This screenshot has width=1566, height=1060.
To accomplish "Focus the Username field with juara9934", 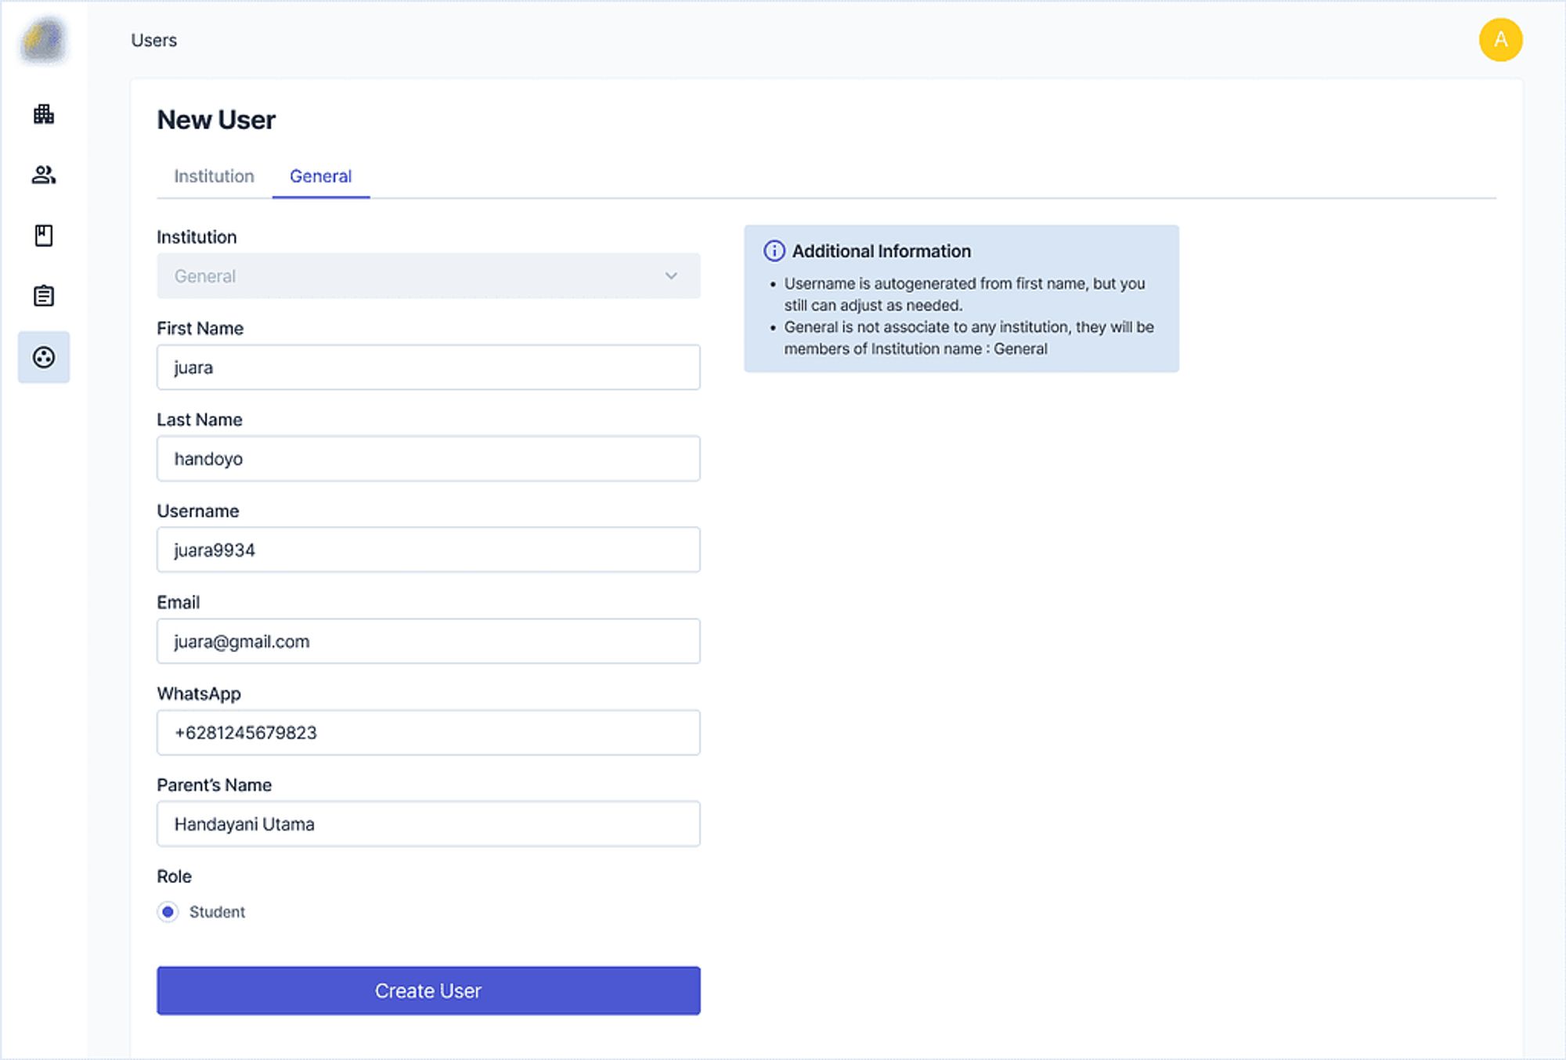I will 428,550.
